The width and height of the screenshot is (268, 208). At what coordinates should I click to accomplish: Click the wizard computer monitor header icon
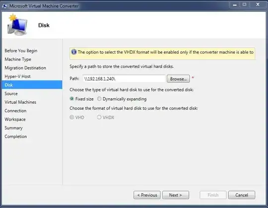pyautogui.click(x=17, y=25)
